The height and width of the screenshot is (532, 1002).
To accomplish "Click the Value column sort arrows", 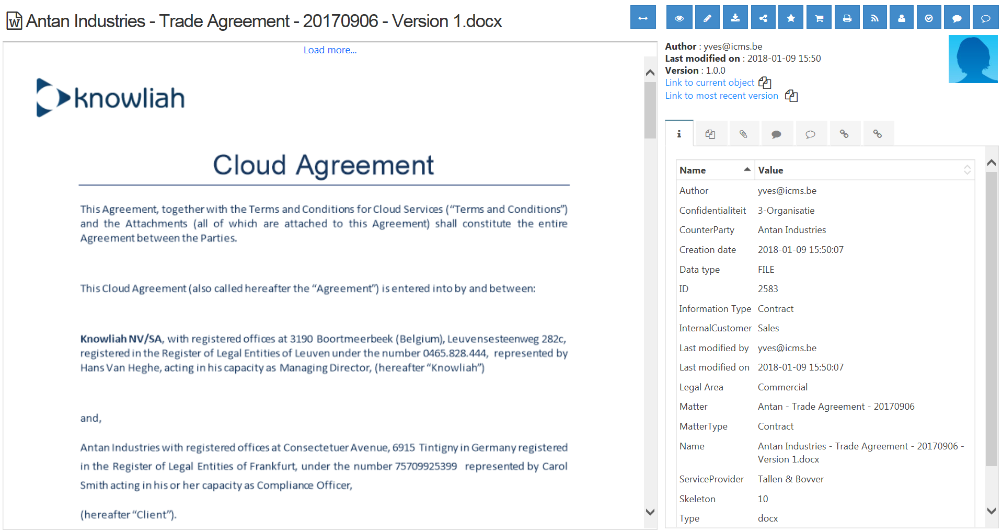I will coord(967,170).
